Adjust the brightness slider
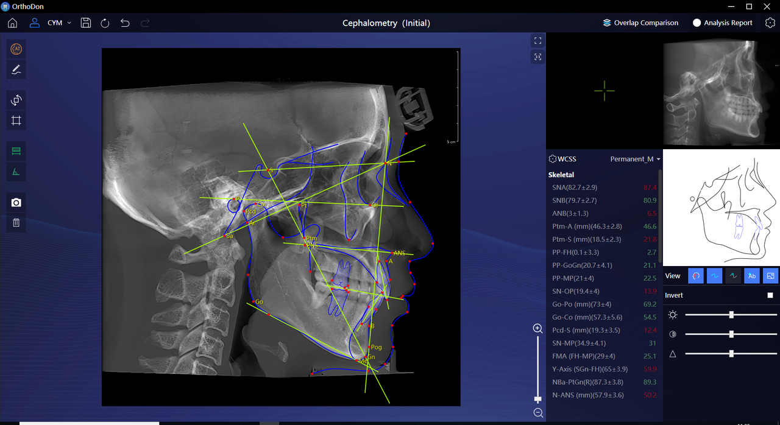The height and width of the screenshot is (425, 780). [x=731, y=315]
